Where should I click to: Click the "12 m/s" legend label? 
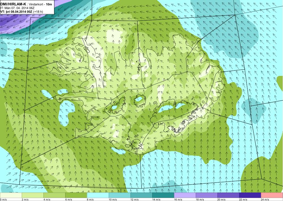pyautogui.click(x=135, y=200)
